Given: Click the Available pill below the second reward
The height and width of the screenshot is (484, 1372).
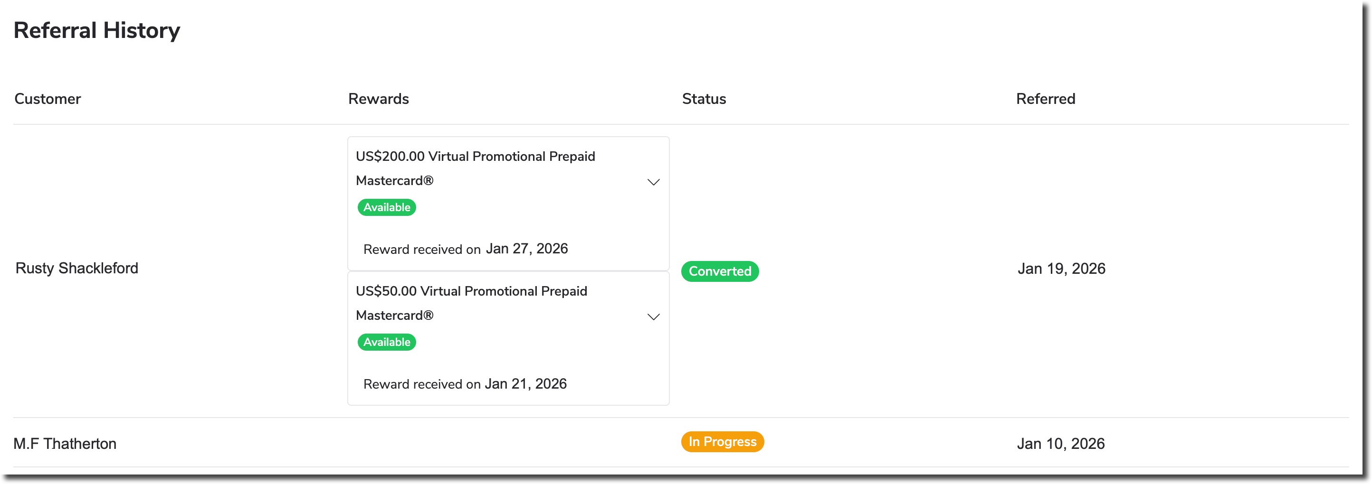Looking at the screenshot, I should point(387,342).
